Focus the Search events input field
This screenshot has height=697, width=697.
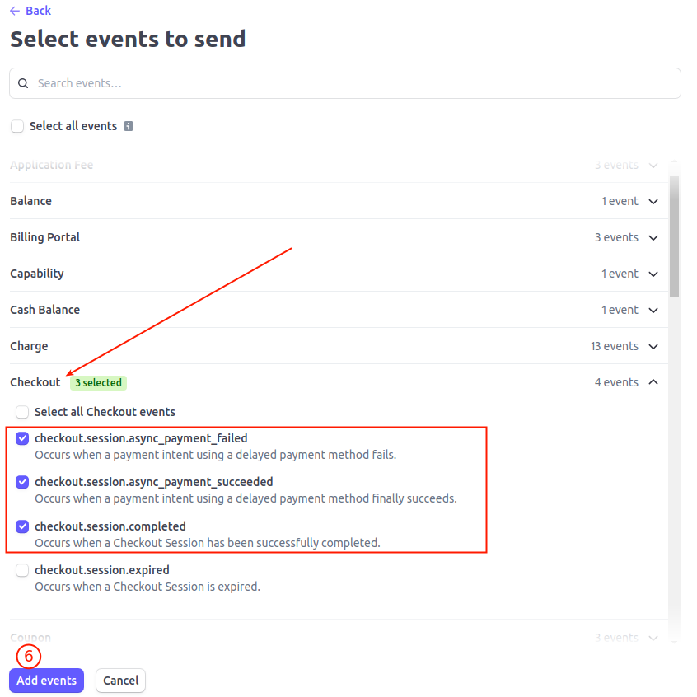coord(345,83)
